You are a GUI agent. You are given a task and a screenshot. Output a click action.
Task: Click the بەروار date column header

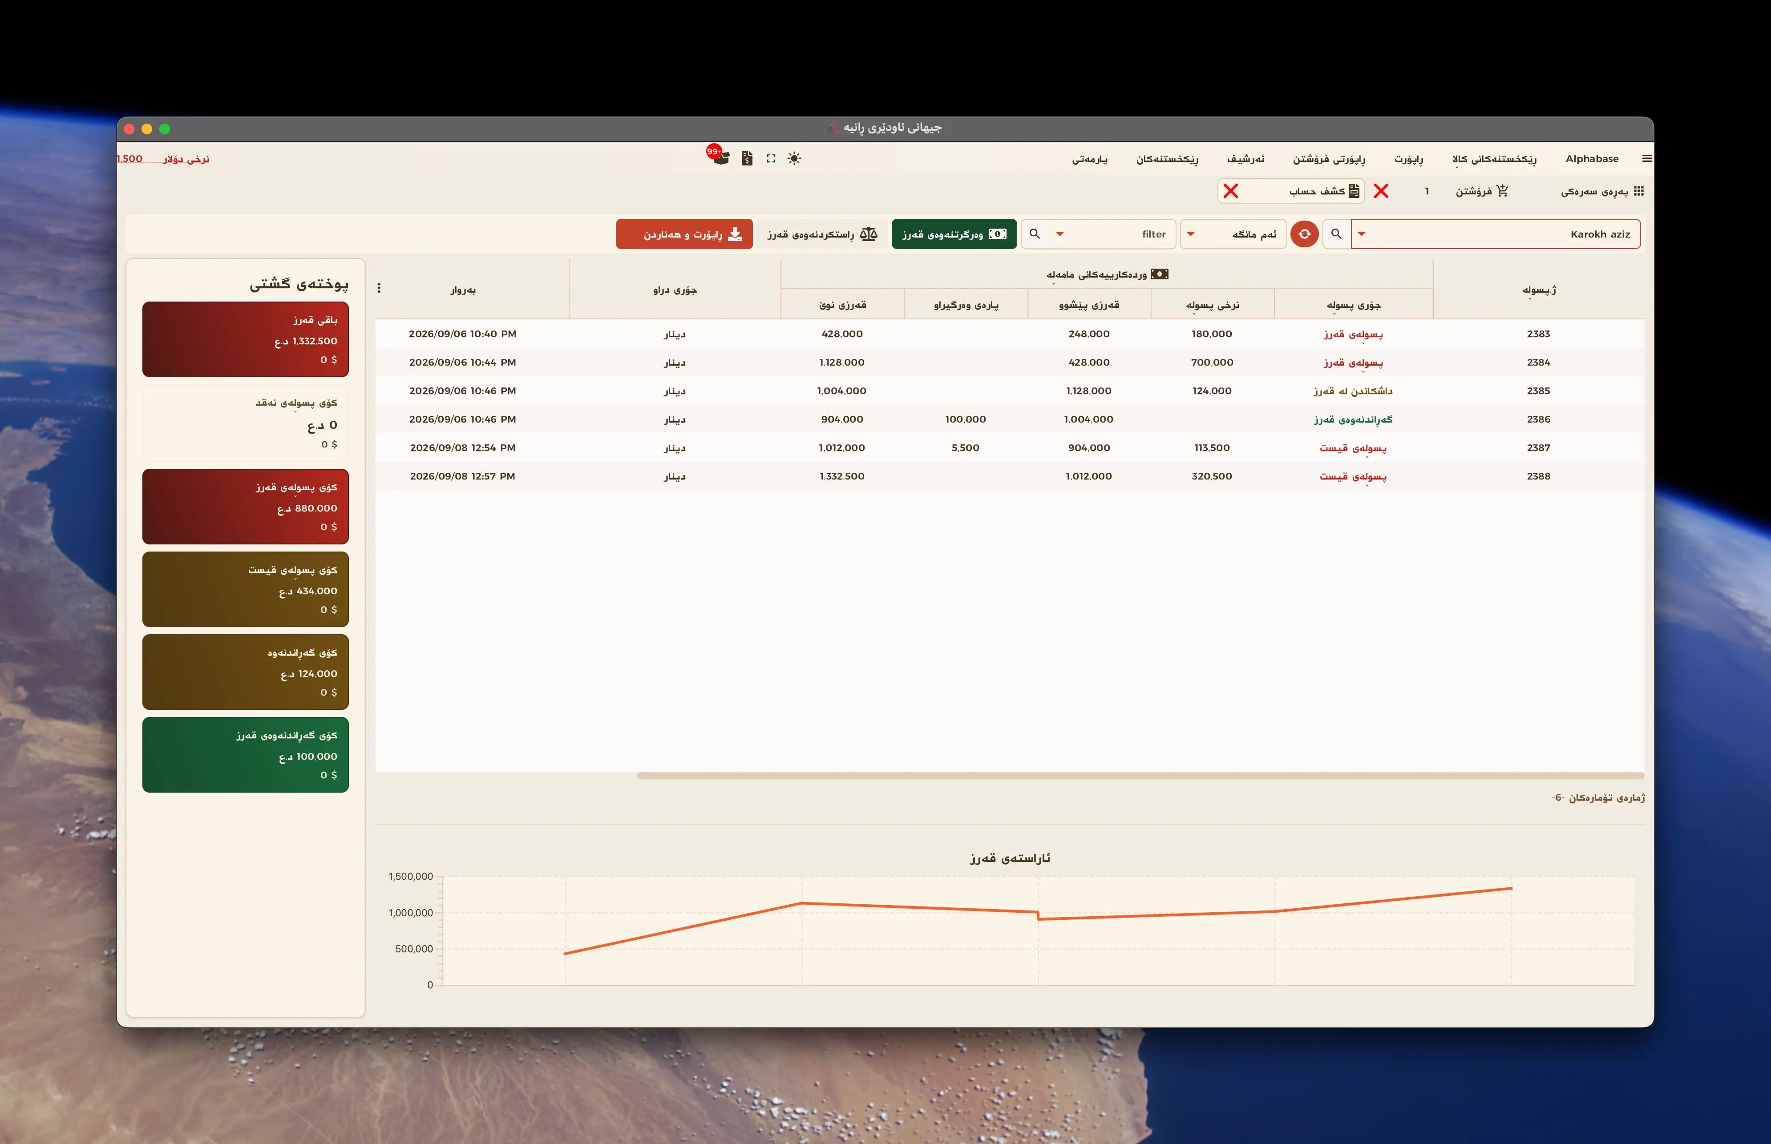462,290
